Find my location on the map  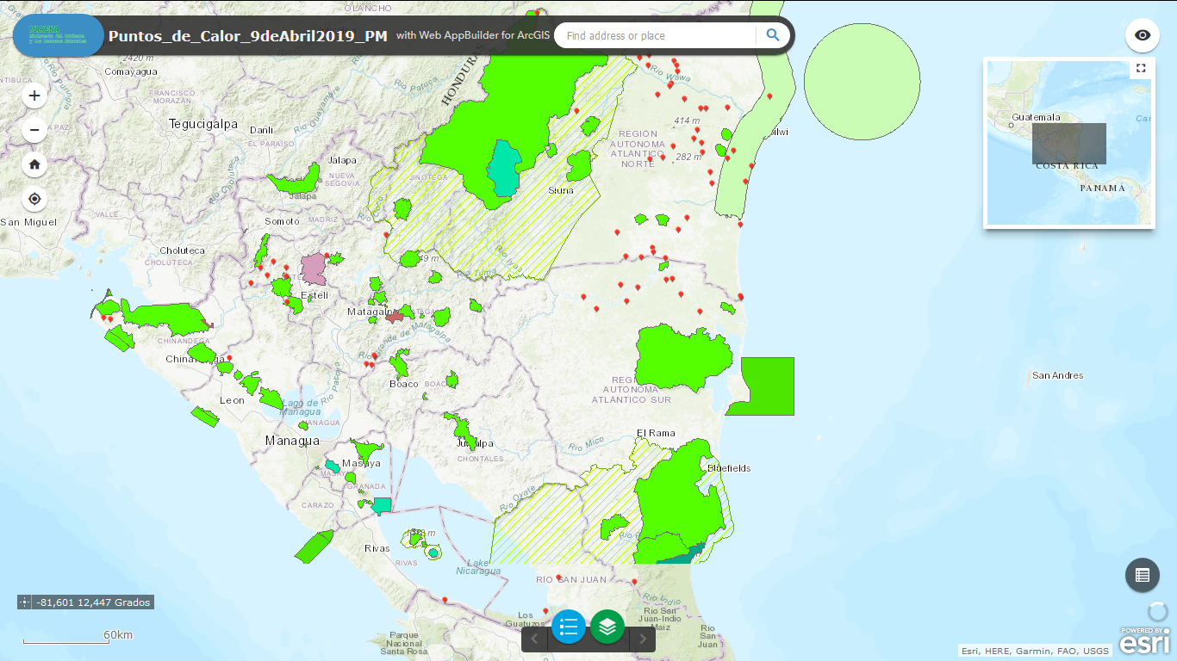[34, 199]
